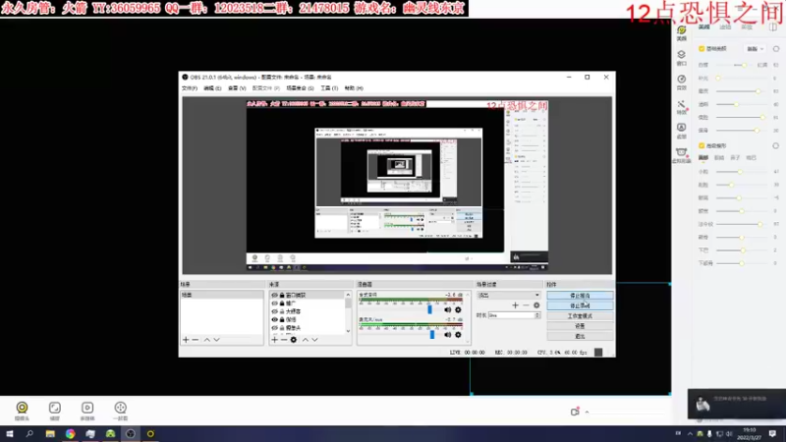This screenshot has width=786, height=442.
Task: Open source properties gear icon
Action: coord(294,340)
